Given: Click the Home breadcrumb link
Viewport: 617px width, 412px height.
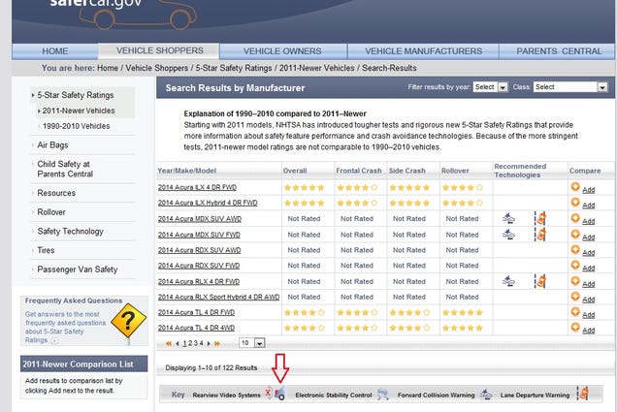Looking at the screenshot, I should (x=108, y=68).
